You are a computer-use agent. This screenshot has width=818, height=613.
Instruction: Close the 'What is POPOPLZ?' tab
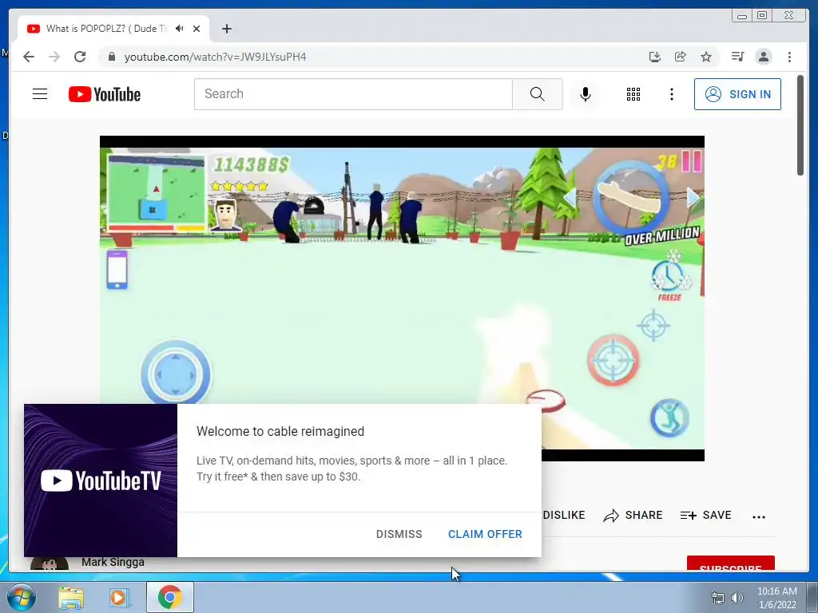click(x=197, y=29)
